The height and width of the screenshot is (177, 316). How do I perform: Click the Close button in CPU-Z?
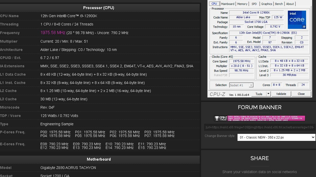click(x=301, y=94)
